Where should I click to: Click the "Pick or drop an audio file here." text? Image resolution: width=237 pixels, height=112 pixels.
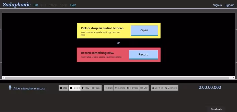click(102, 28)
